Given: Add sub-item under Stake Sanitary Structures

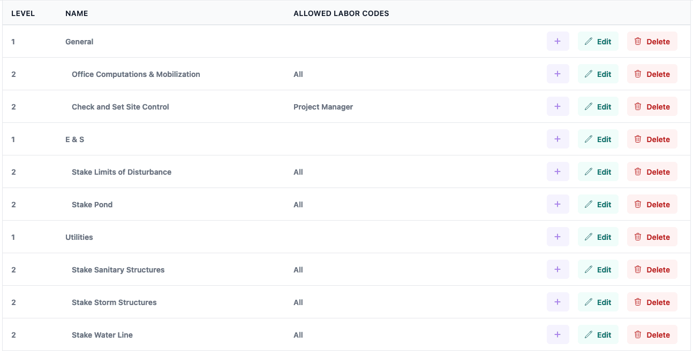Looking at the screenshot, I should point(558,270).
